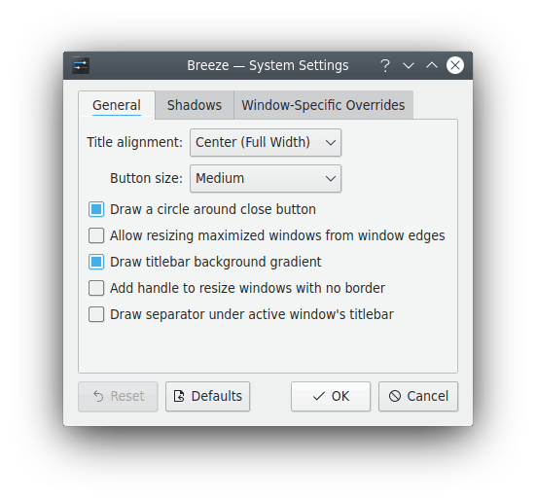Click the downward chevron minimize icon
The height and width of the screenshot is (501, 536).
pyautogui.click(x=409, y=65)
